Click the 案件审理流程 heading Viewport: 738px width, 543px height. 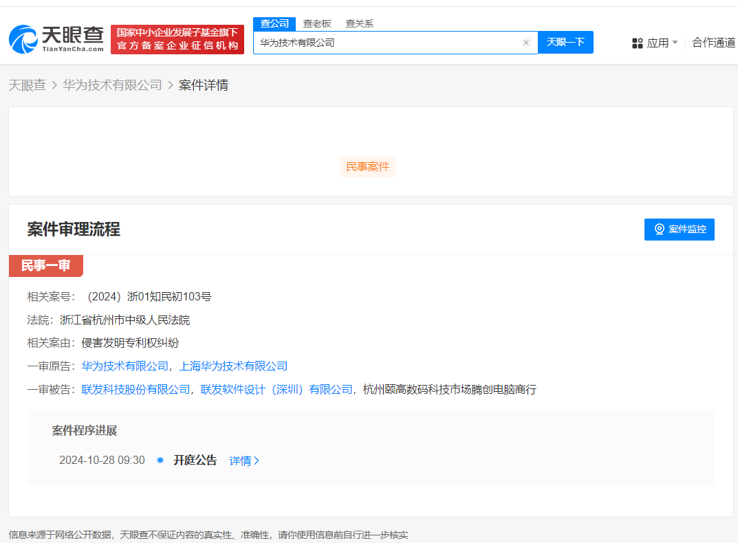pyautogui.click(x=74, y=230)
